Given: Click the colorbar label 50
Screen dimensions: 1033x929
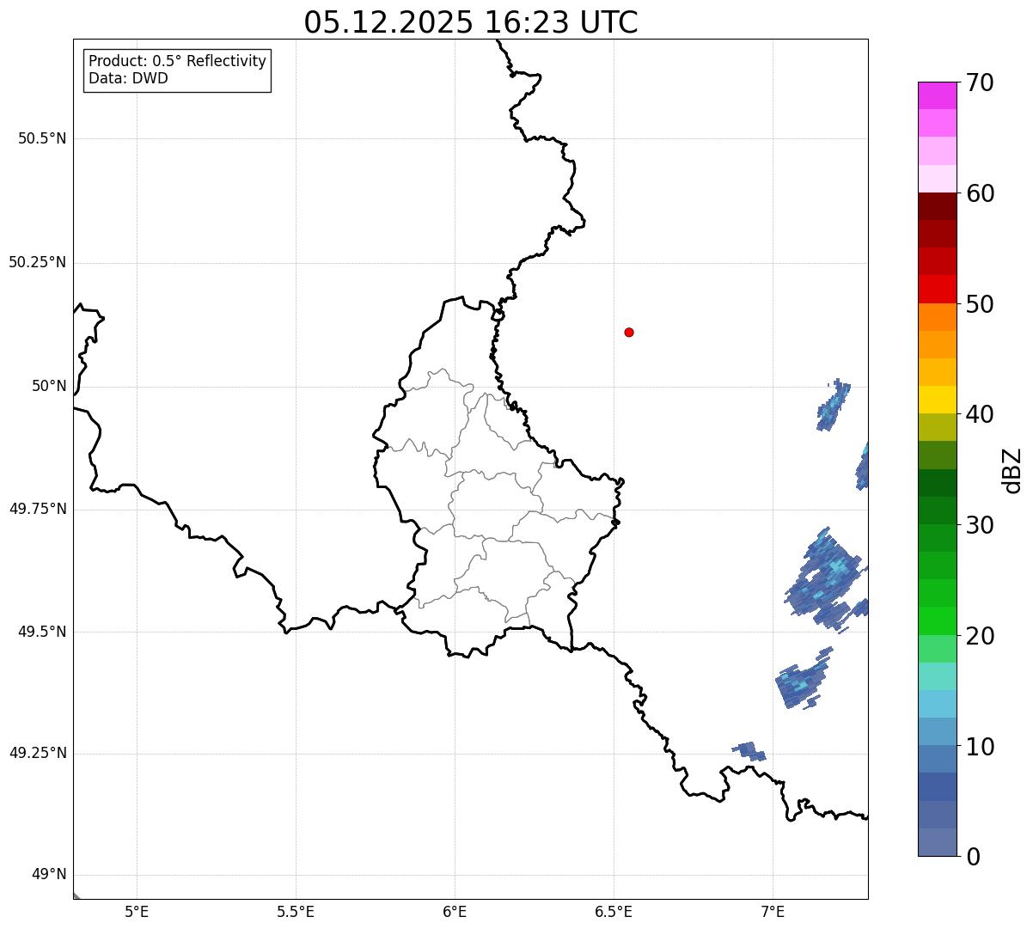Looking at the screenshot, I should pyautogui.click(x=980, y=304).
